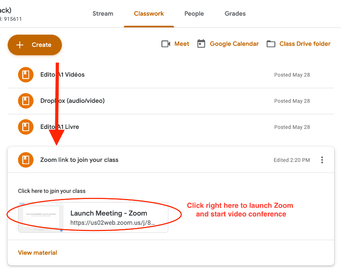Click the Edito A1 Vidéos material icon

coord(26,75)
